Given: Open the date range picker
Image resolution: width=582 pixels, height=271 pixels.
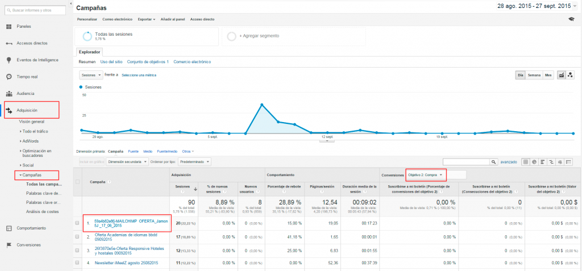Looking at the screenshot, I should pyautogui.click(x=537, y=6).
